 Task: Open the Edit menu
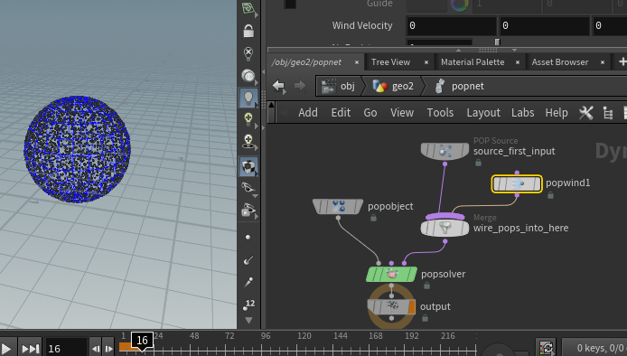coord(341,113)
